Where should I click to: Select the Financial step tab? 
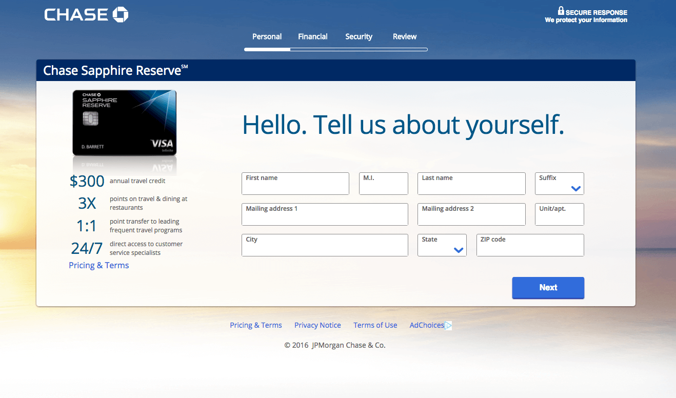313,36
